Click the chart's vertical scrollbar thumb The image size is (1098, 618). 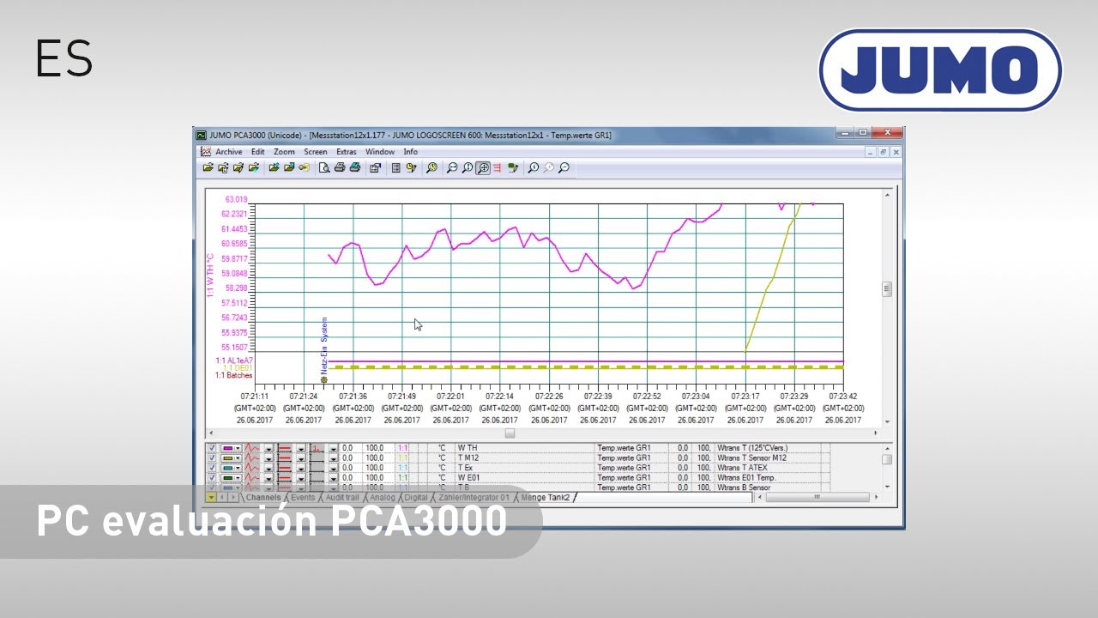pyautogui.click(x=887, y=289)
